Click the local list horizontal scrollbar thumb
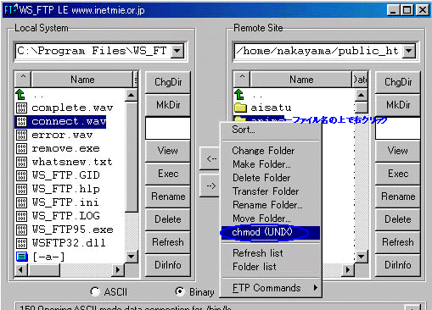This screenshot has height=310, width=432. tap(44, 270)
